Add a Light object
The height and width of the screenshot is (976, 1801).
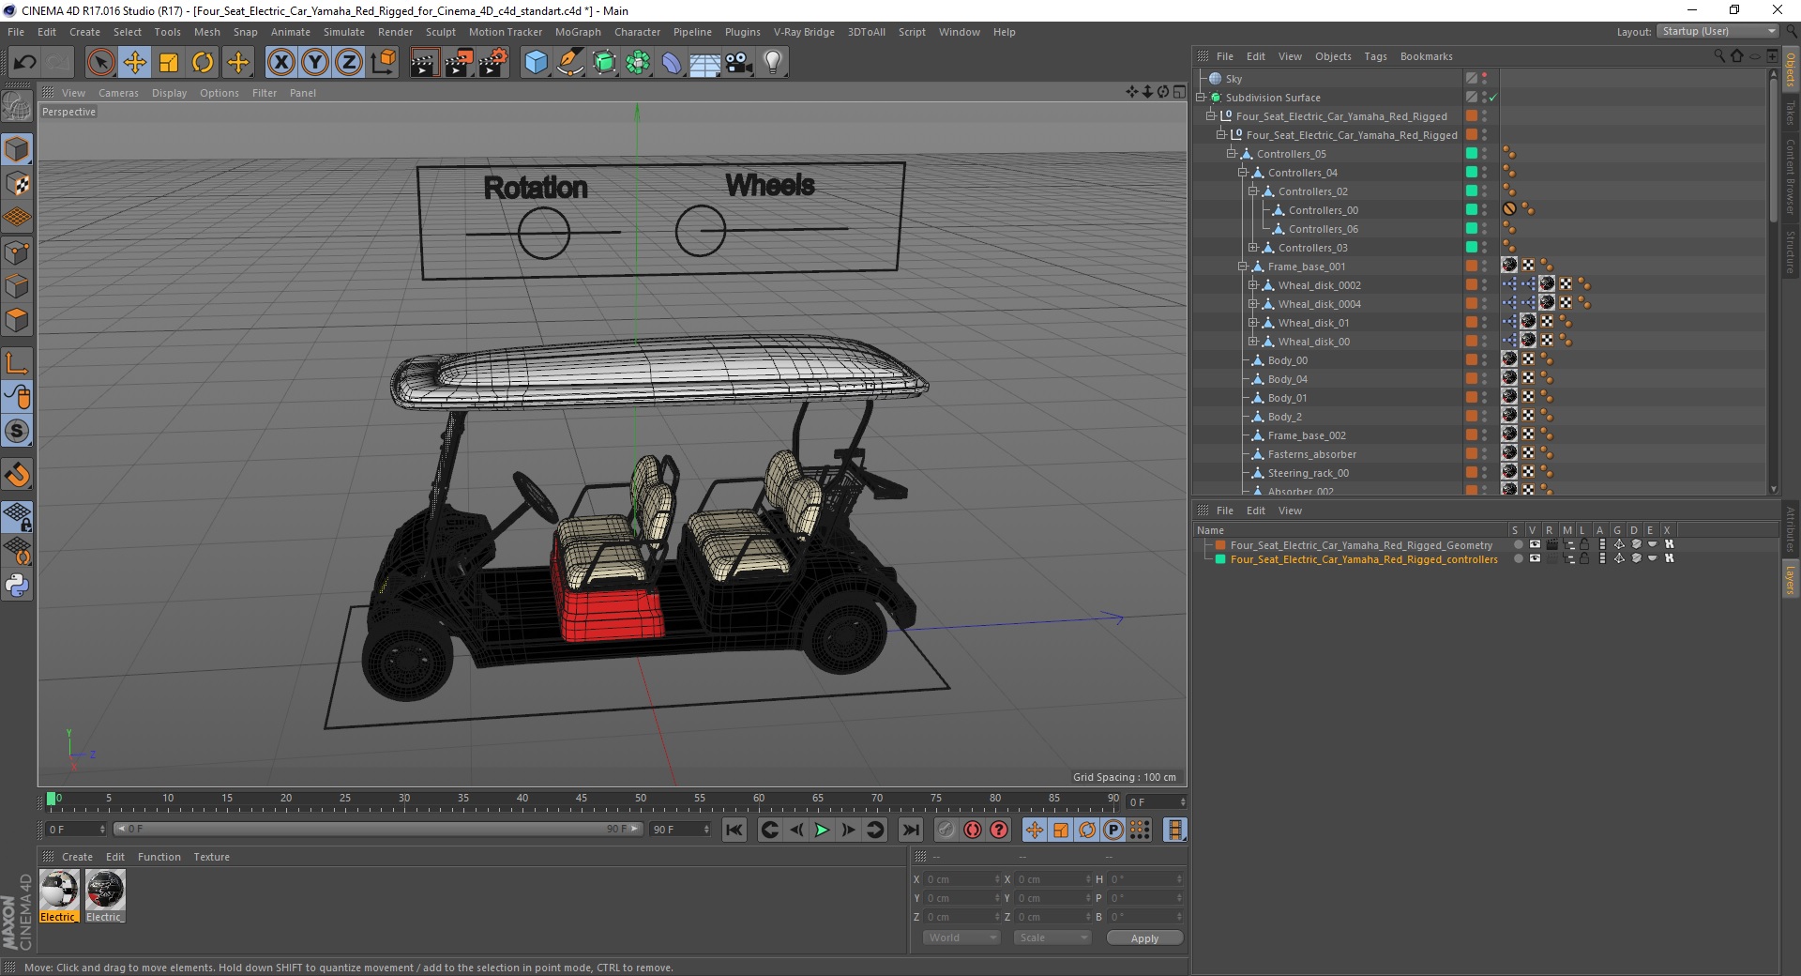(x=772, y=63)
